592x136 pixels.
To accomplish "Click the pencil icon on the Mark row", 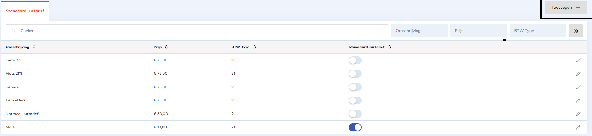I will (578, 127).
